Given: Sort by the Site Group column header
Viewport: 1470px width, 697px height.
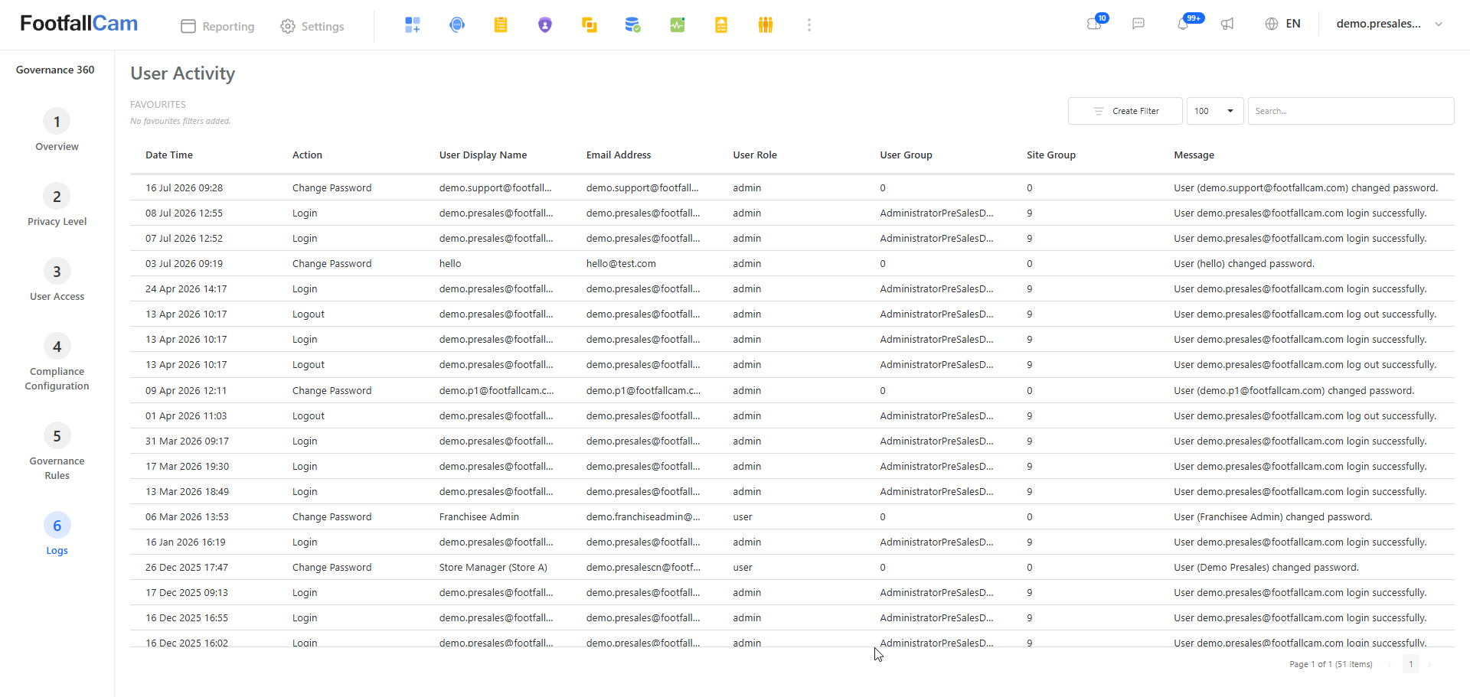Looking at the screenshot, I should pyautogui.click(x=1051, y=155).
